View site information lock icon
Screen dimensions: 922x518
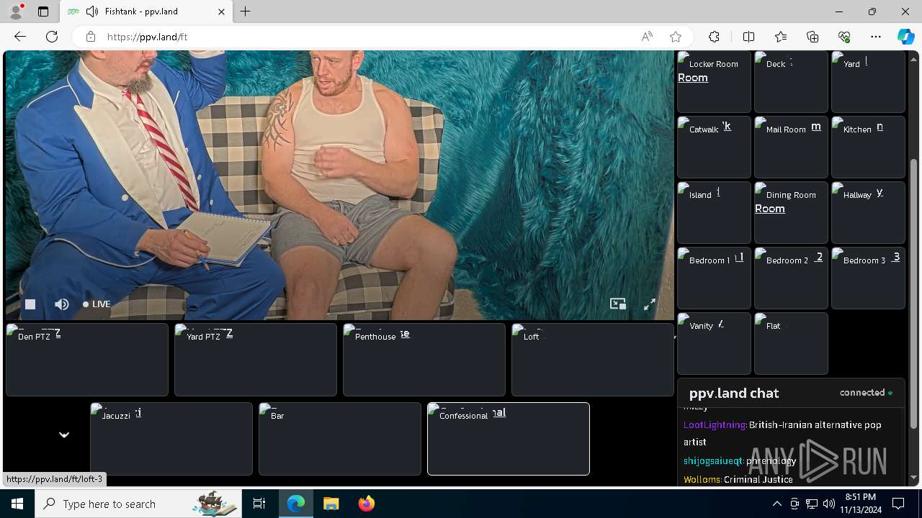(91, 37)
